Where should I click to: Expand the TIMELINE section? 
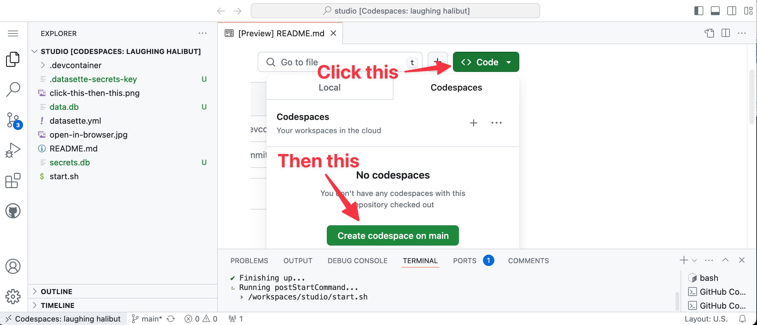tap(123, 305)
